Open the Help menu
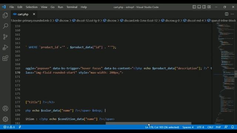Viewport: 237px width, 133px height. pyautogui.click(x=84, y=7)
